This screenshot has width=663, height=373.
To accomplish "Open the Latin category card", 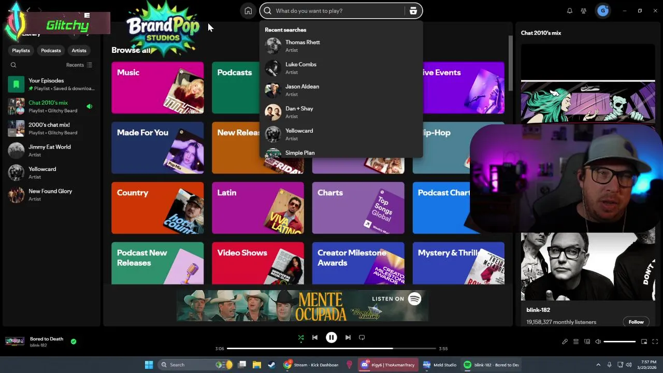I will pos(258,208).
